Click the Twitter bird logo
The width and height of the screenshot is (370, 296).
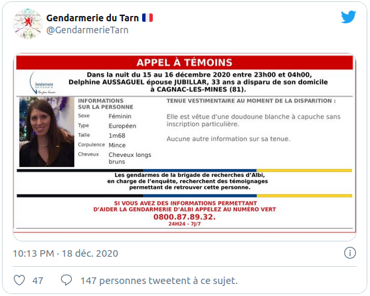tap(348, 17)
